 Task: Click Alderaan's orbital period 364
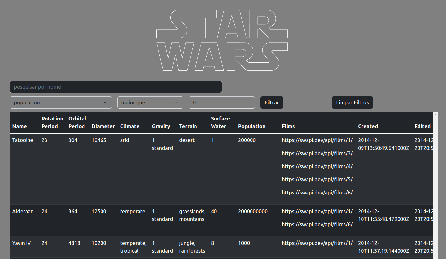pos(73,211)
